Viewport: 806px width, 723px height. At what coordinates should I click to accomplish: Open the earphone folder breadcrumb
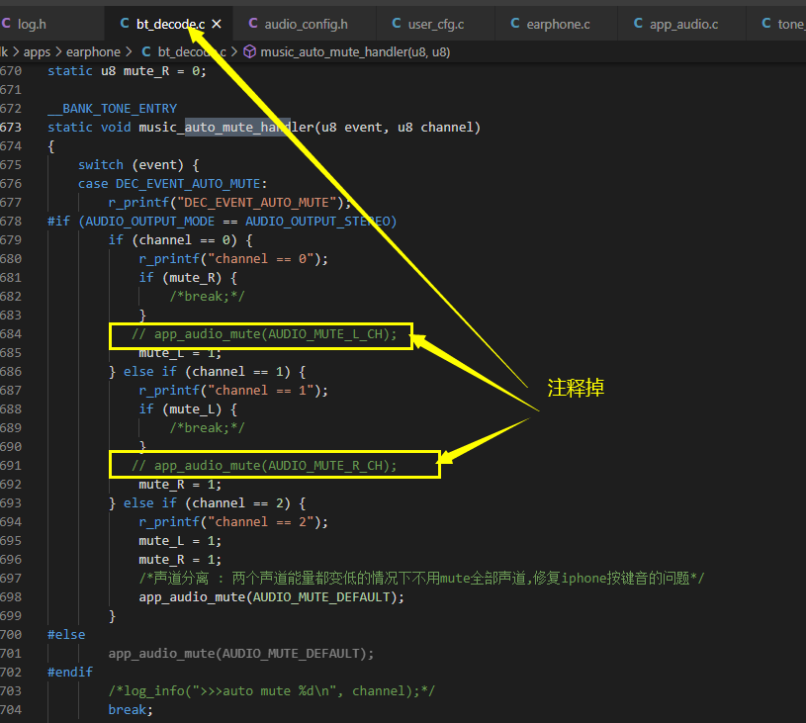[x=93, y=52]
